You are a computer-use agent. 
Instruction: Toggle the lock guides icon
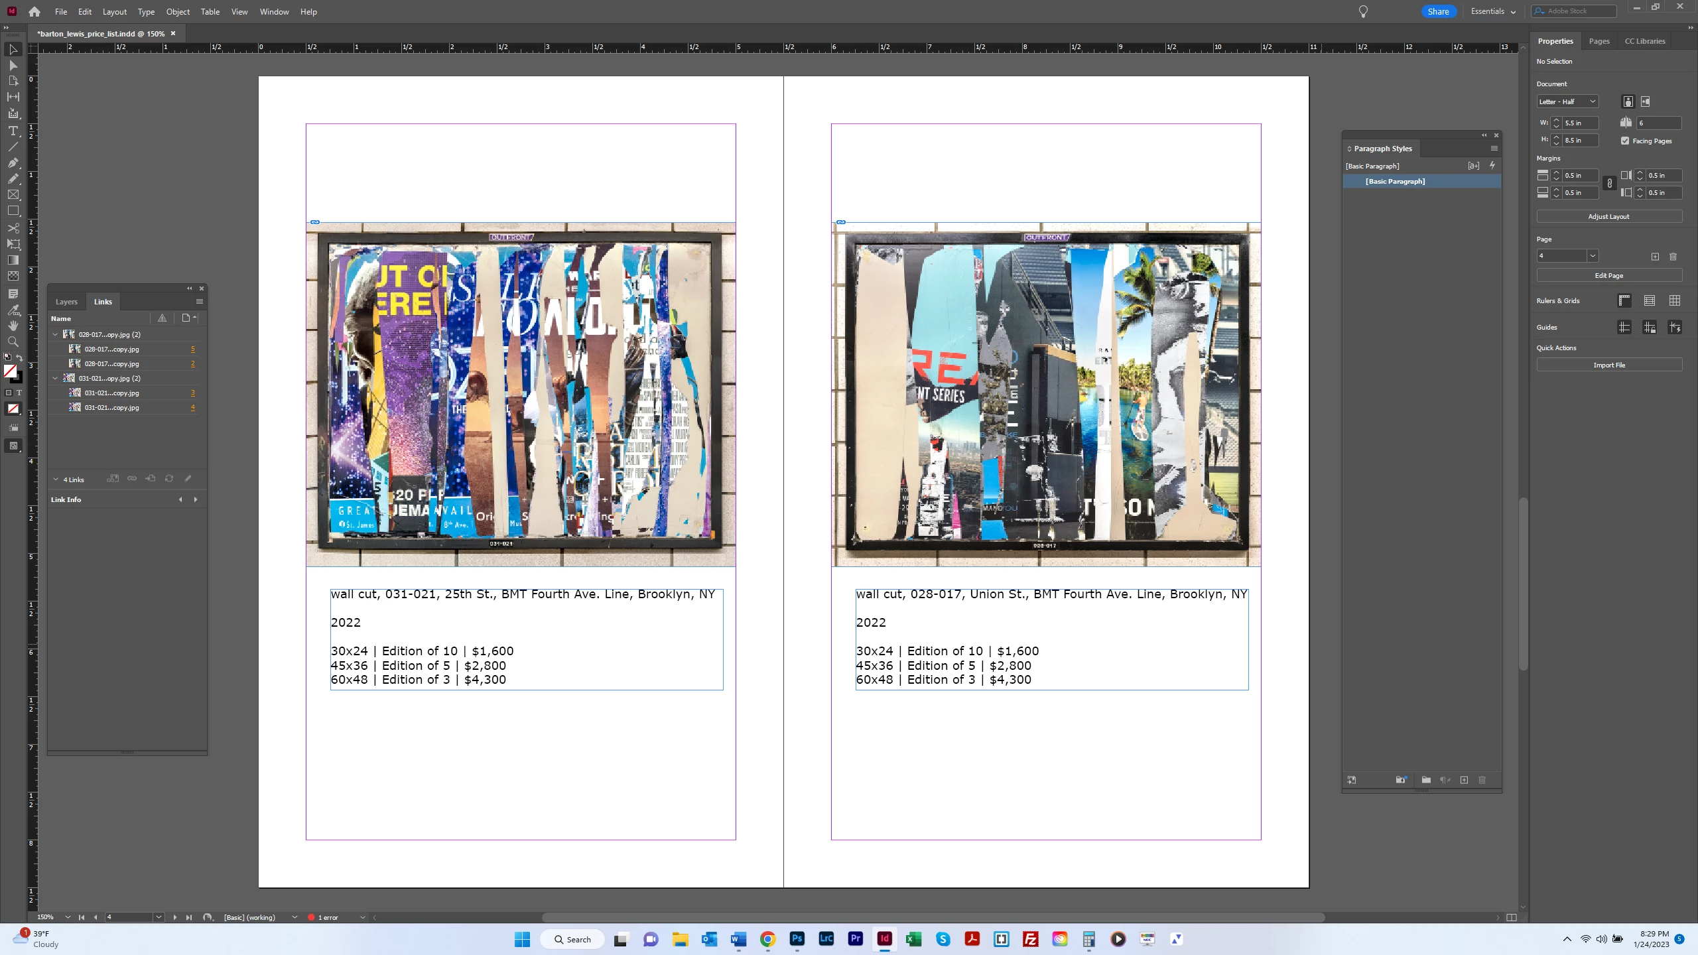click(x=1650, y=327)
